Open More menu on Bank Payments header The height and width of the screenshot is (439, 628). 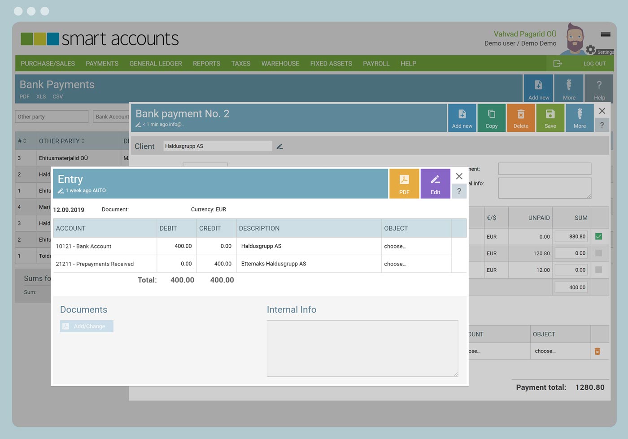[x=569, y=88]
